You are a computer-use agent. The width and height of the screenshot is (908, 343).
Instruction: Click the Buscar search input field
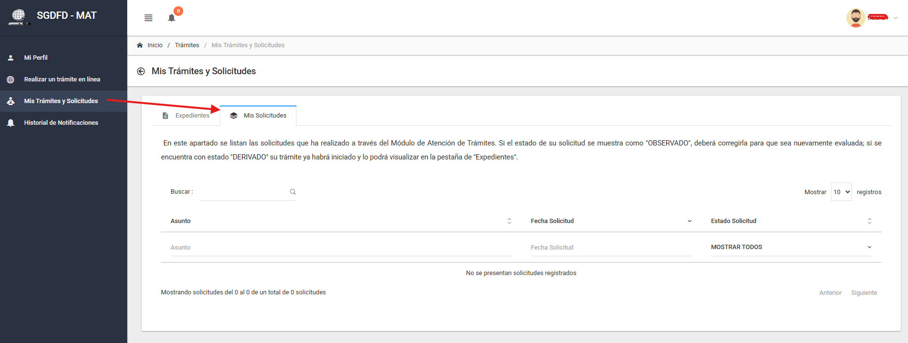(x=243, y=192)
